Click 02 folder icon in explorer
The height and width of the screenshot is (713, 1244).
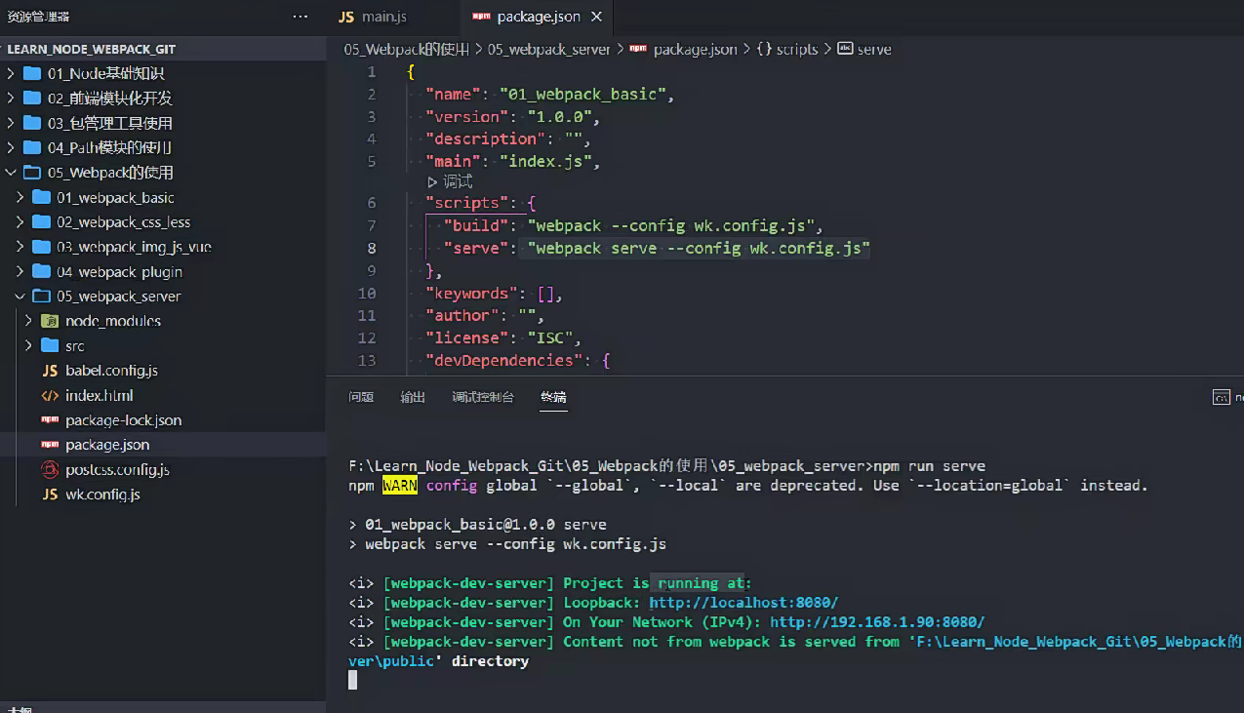click(x=32, y=98)
